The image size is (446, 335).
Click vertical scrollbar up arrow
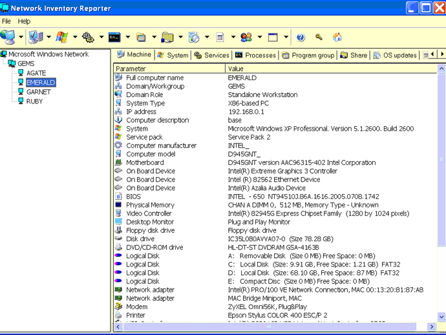point(441,69)
